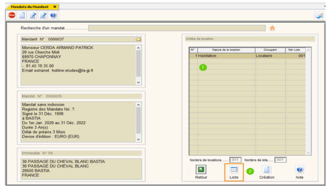Click the Nature de la location column header
The height and width of the screenshot is (189, 332).
coord(226,50)
